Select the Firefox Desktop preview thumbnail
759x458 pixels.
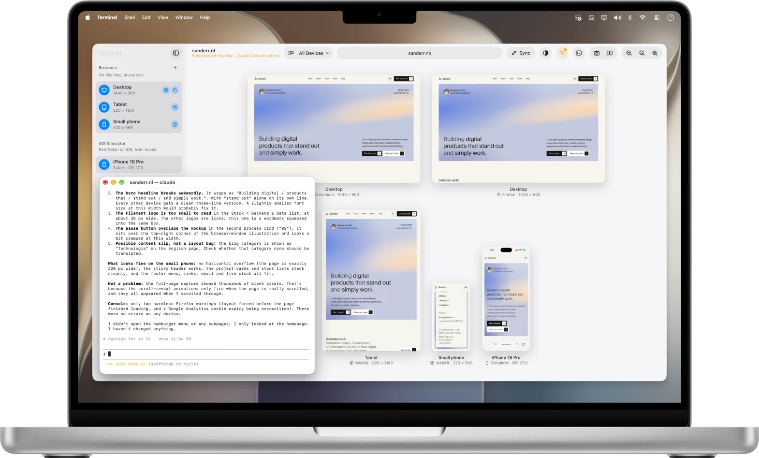tap(518, 129)
